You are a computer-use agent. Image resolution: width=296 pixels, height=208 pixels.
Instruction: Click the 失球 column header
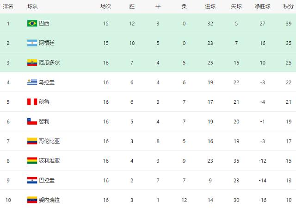coord(236,6)
